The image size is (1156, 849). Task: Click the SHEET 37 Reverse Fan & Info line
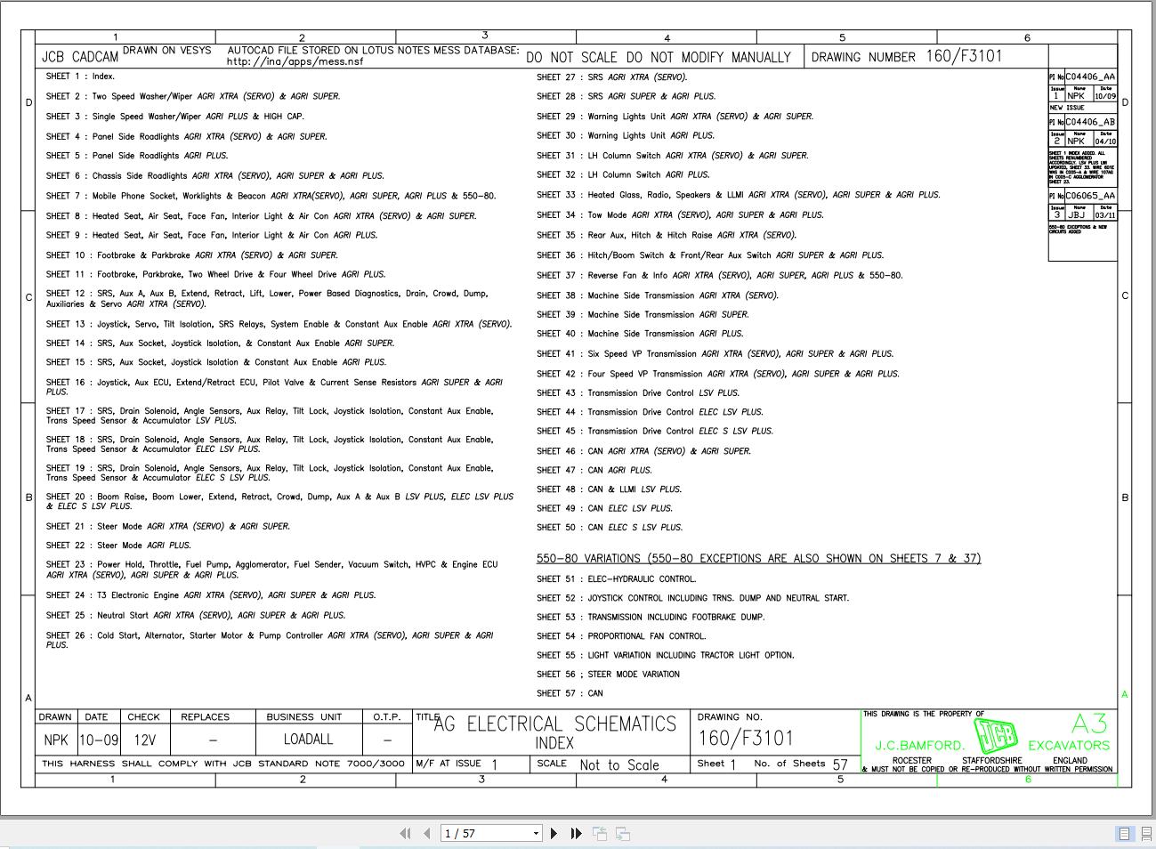point(720,276)
